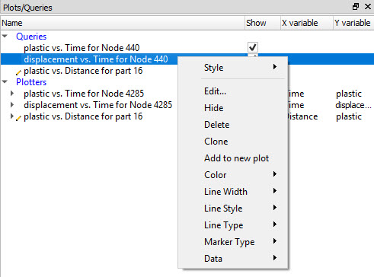Expand displacement vs. Time for Node 4285 plotter

12,104
